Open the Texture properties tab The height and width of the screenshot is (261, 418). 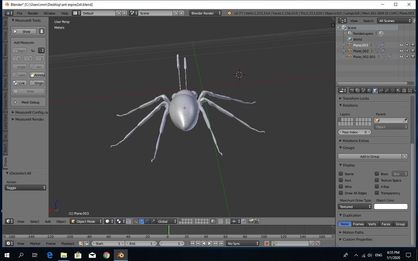pos(404,90)
